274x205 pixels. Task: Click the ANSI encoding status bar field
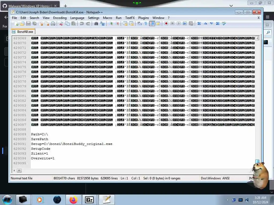[226, 178]
